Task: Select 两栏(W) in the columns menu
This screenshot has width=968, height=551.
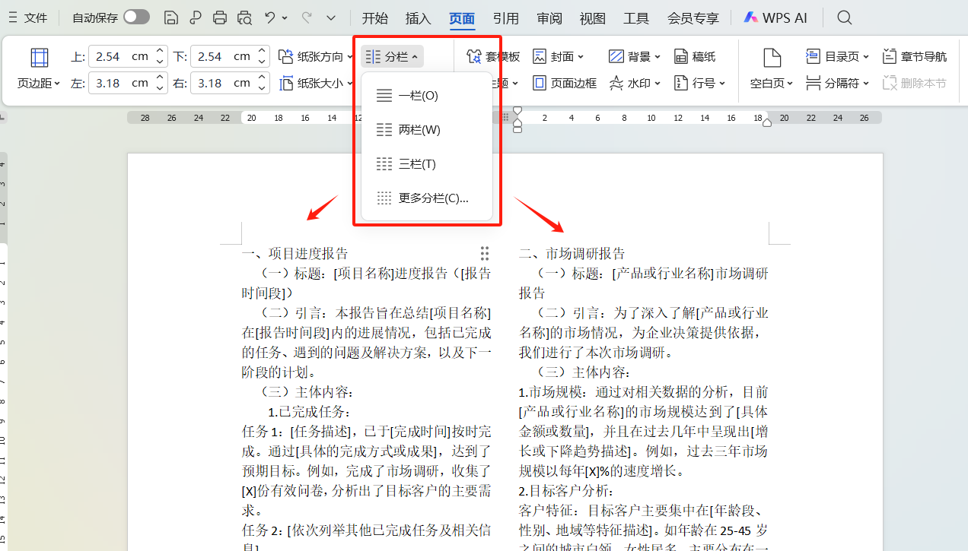Action: pyautogui.click(x=417, y=129)
